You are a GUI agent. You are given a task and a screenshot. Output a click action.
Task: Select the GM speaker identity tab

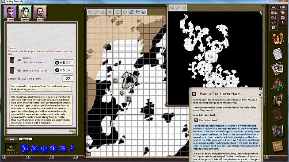pos(11,139)
